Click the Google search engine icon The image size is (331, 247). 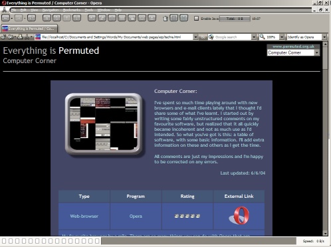(211, 37)
